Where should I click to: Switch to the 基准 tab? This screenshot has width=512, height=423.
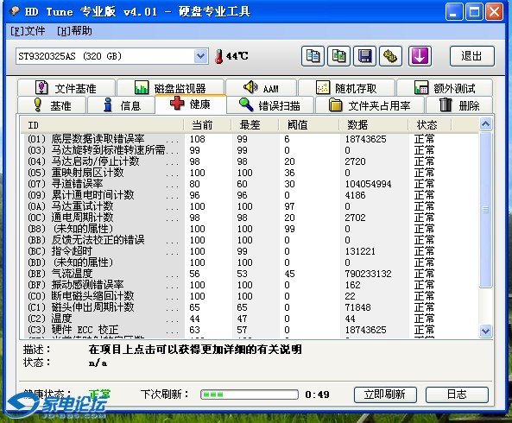pos(53,105)
